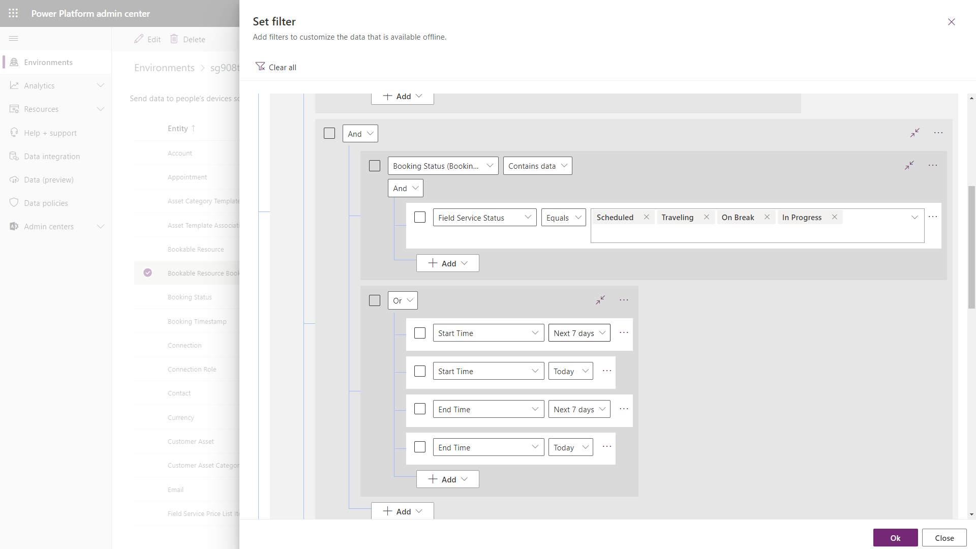Screen dimensions: 976x549
Task: Toggle selection of Bookable Resource Booking row
Action: 147,273
